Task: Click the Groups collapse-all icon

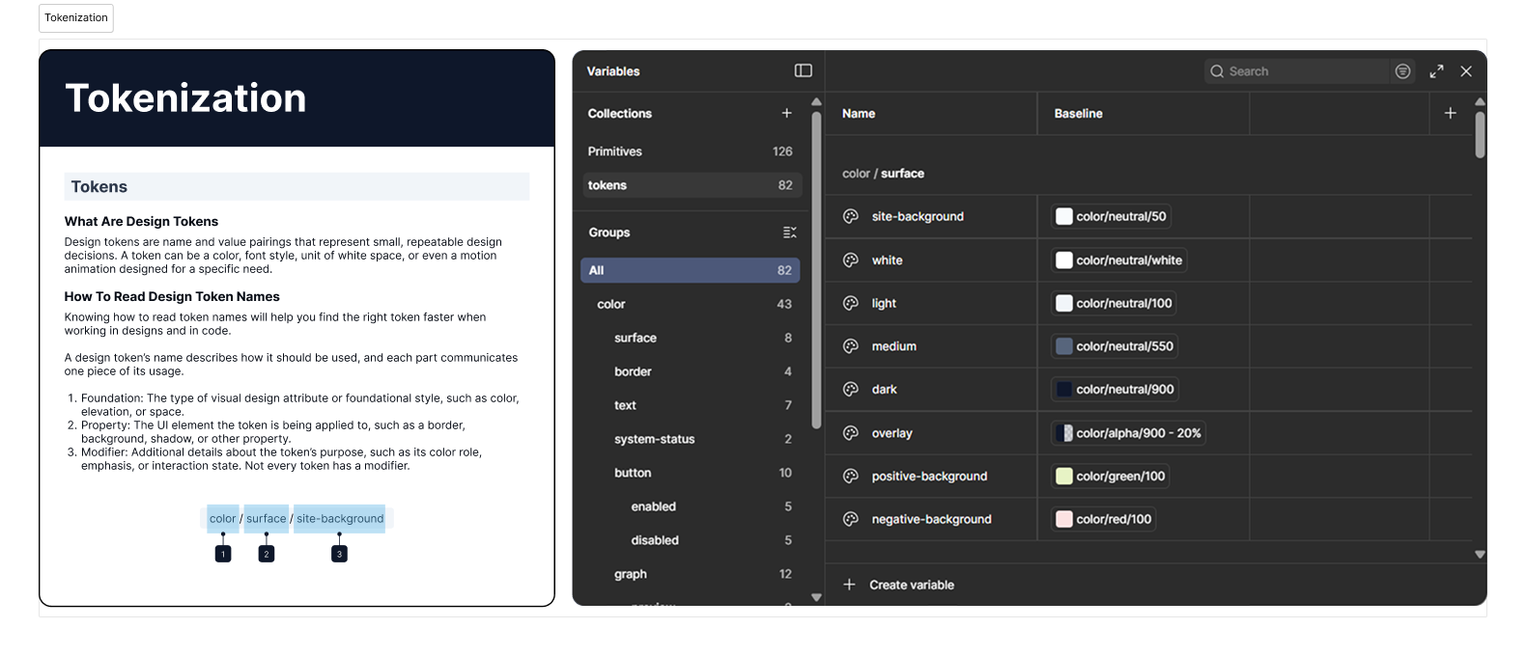Action: (789, 232)
